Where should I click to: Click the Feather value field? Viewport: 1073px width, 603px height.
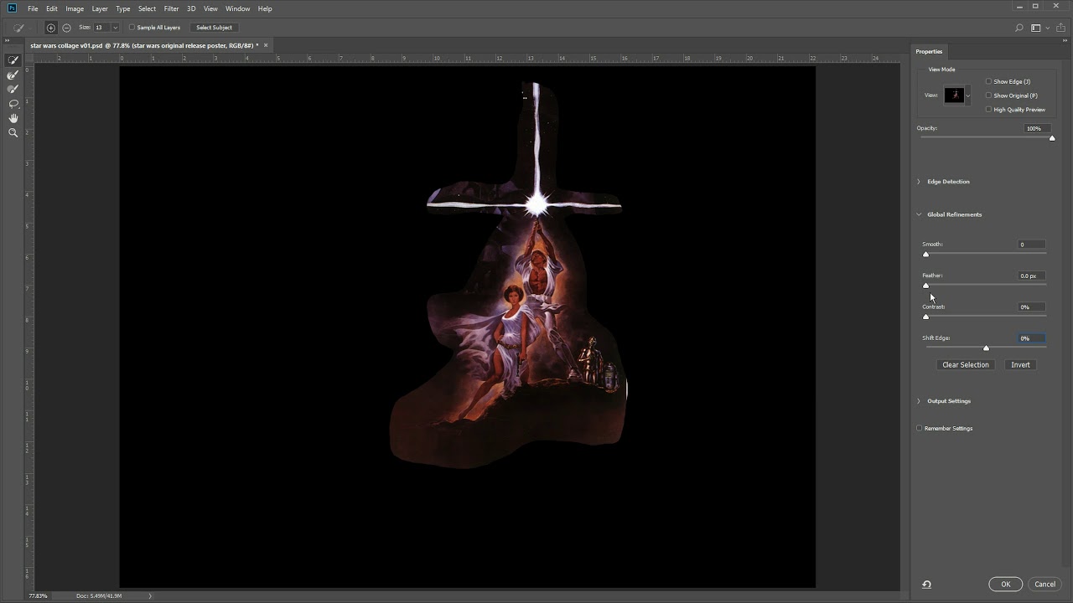(x=1032, y=276)
